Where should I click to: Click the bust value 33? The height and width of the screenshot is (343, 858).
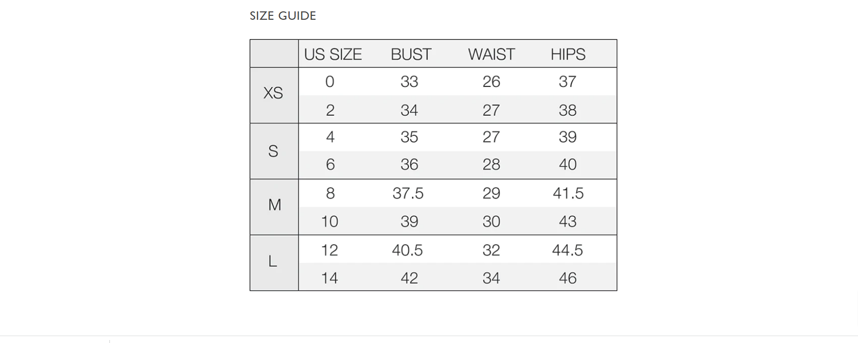click(409, 82)
